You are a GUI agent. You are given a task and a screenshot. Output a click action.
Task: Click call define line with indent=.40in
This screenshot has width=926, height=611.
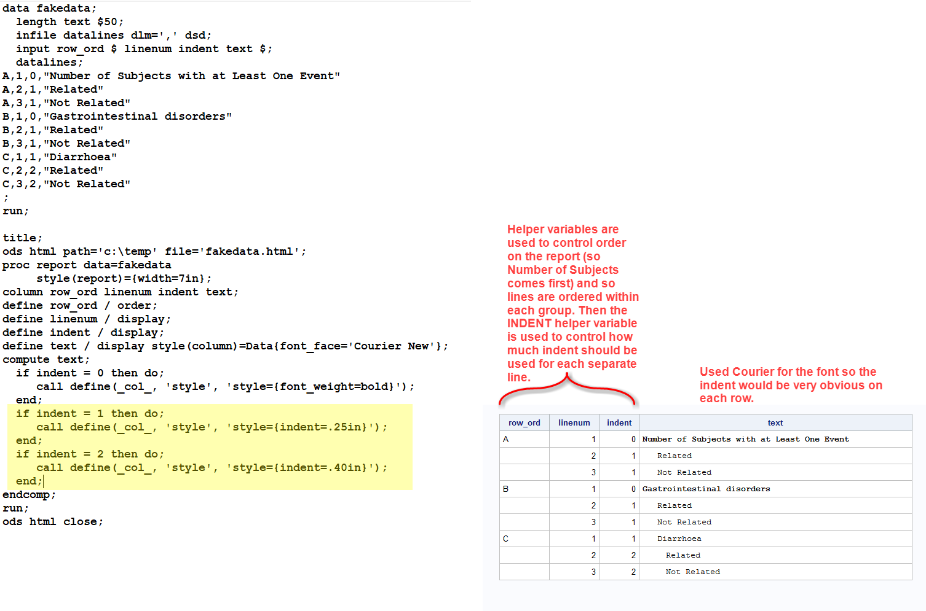click(212, 468)
